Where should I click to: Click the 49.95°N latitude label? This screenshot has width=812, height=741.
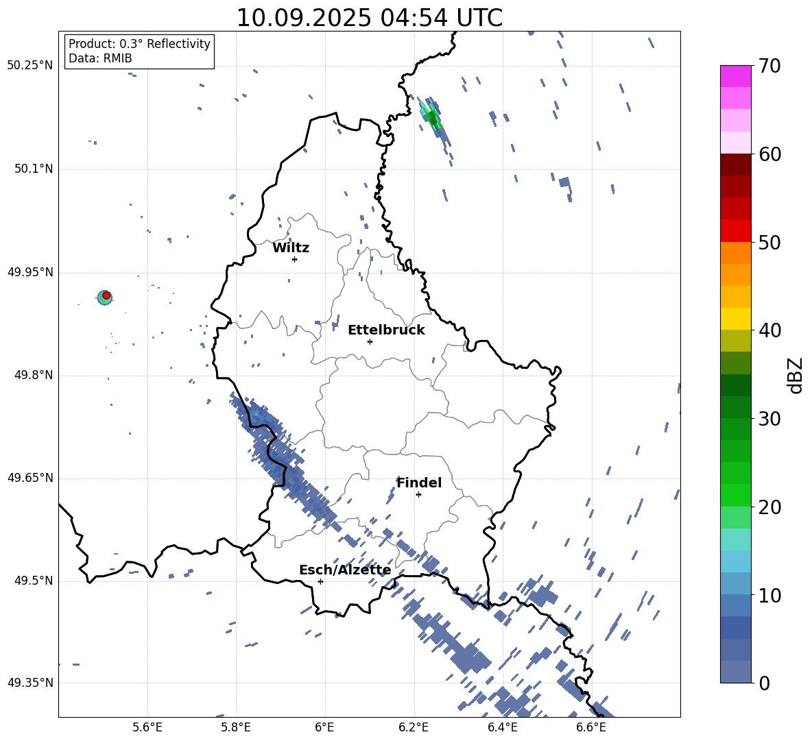[x=29, y=271]
